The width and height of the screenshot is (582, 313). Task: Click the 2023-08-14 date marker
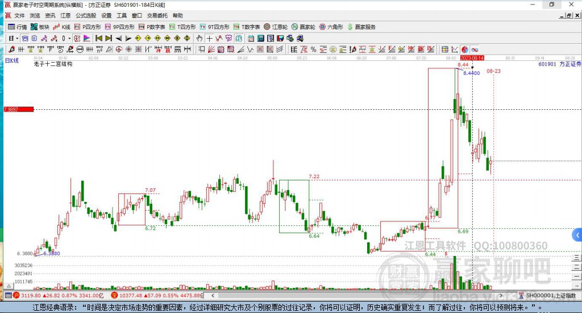click(472, 59)
